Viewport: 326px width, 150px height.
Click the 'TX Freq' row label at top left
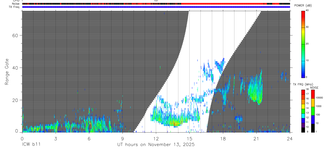(15, 7)
